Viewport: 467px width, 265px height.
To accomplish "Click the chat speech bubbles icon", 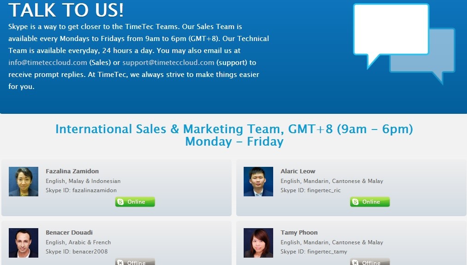I will pos(404,43).
